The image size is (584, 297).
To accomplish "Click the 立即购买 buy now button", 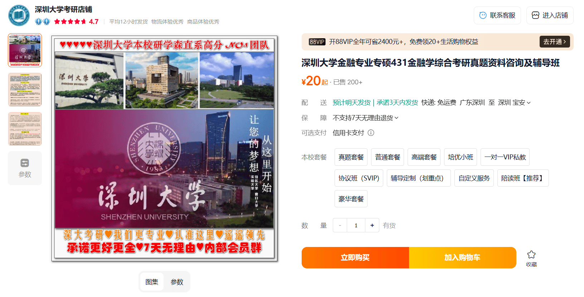I will [355, 257].
